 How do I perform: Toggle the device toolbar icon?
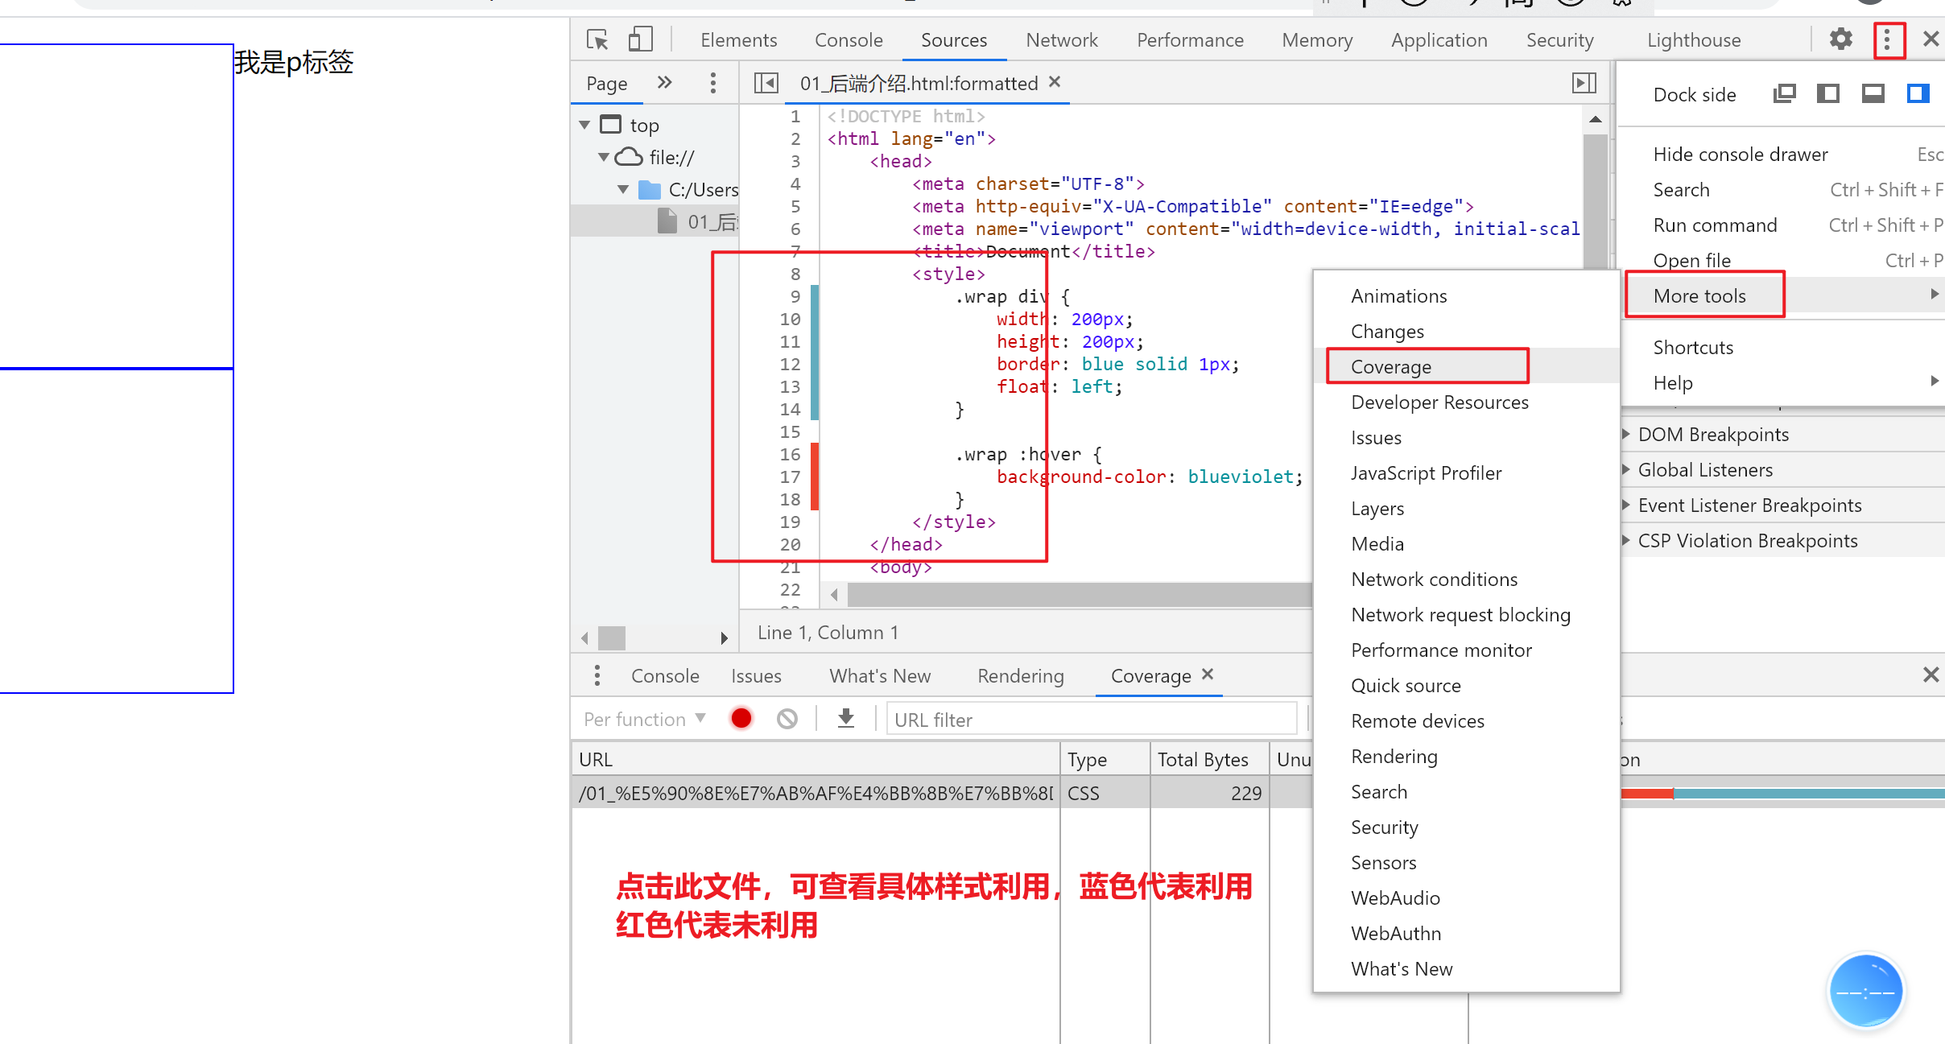pyautogui.click(x=640, y=39)
